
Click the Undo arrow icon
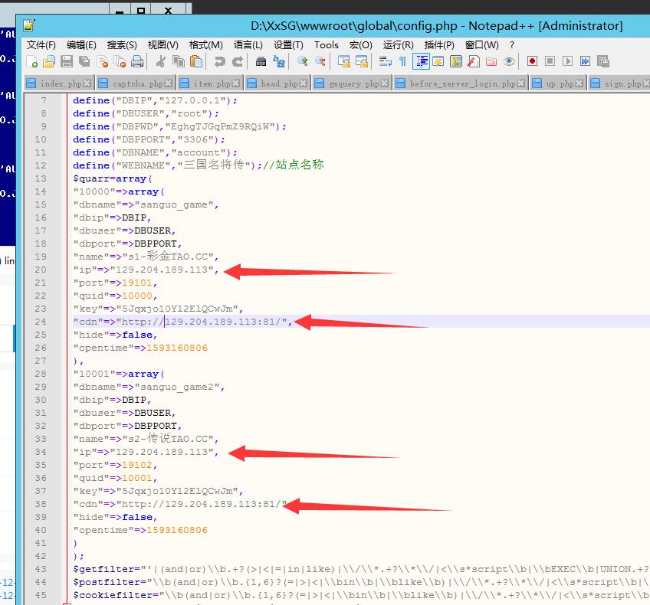point(220,62)
